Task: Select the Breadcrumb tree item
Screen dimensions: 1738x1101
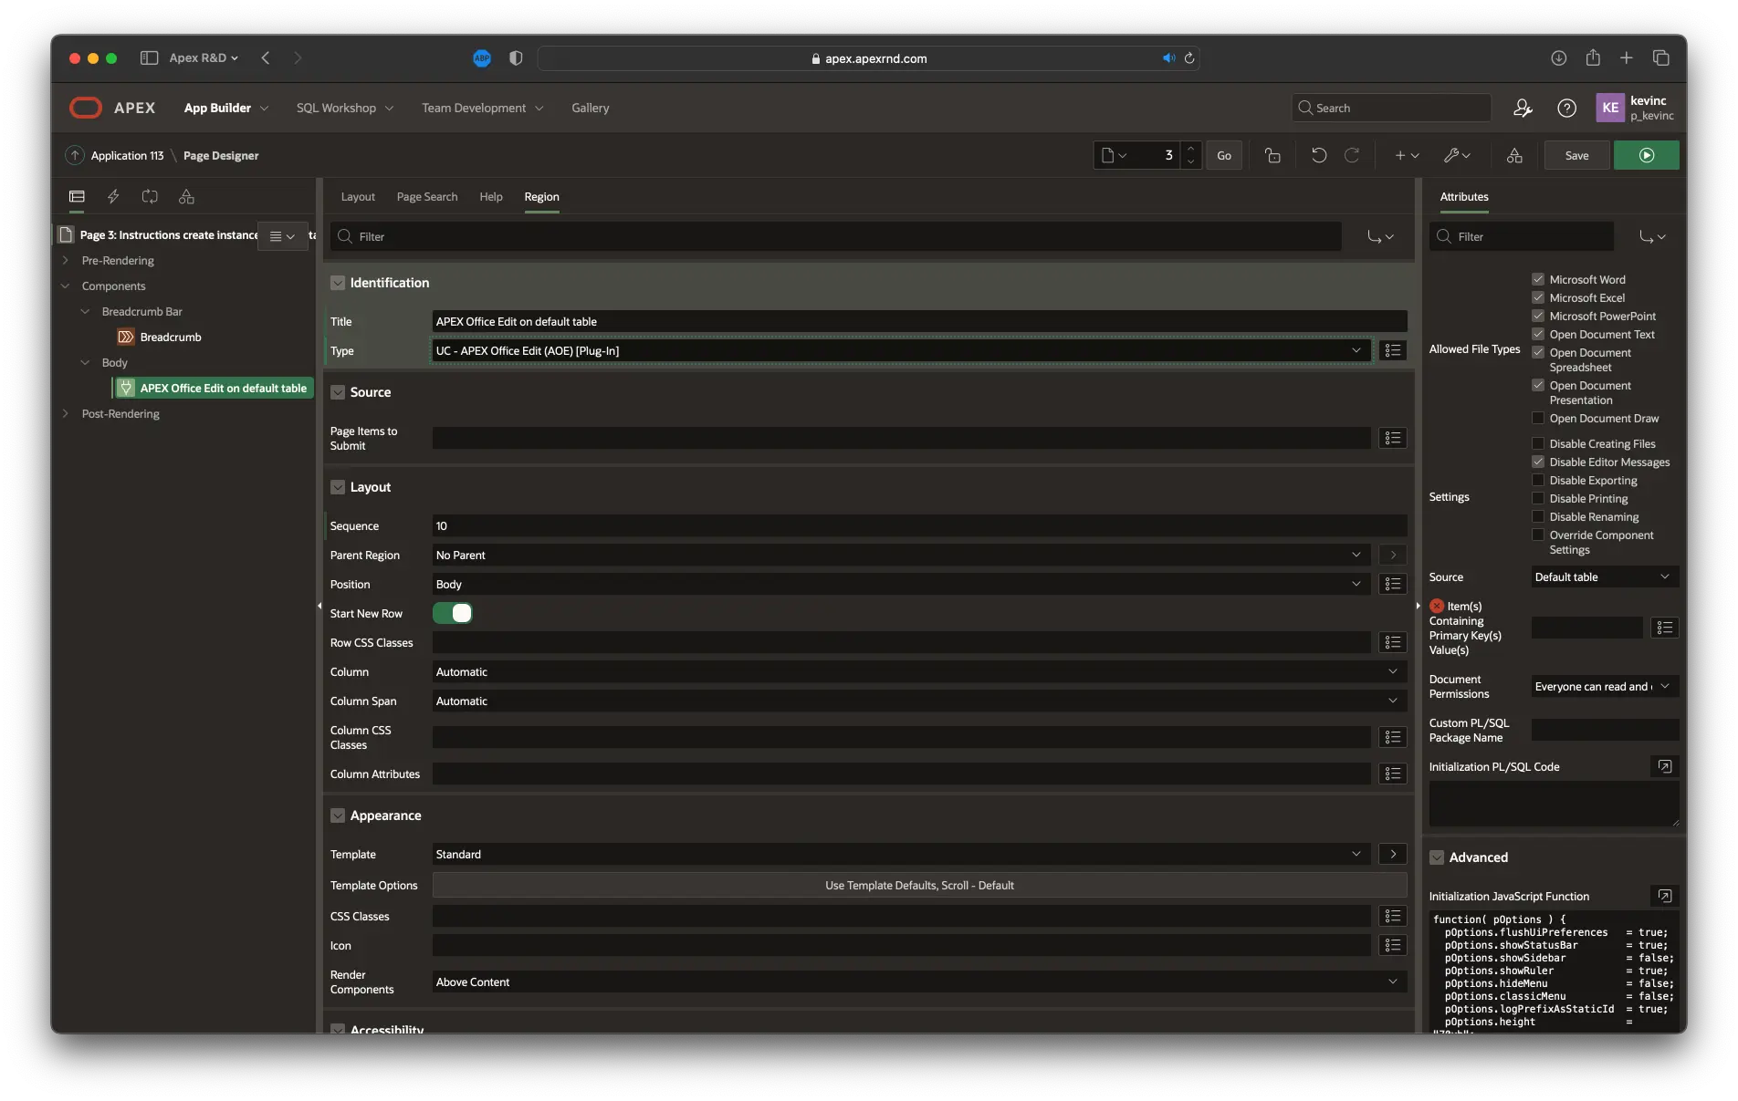Action: click(x=171, y=337)
